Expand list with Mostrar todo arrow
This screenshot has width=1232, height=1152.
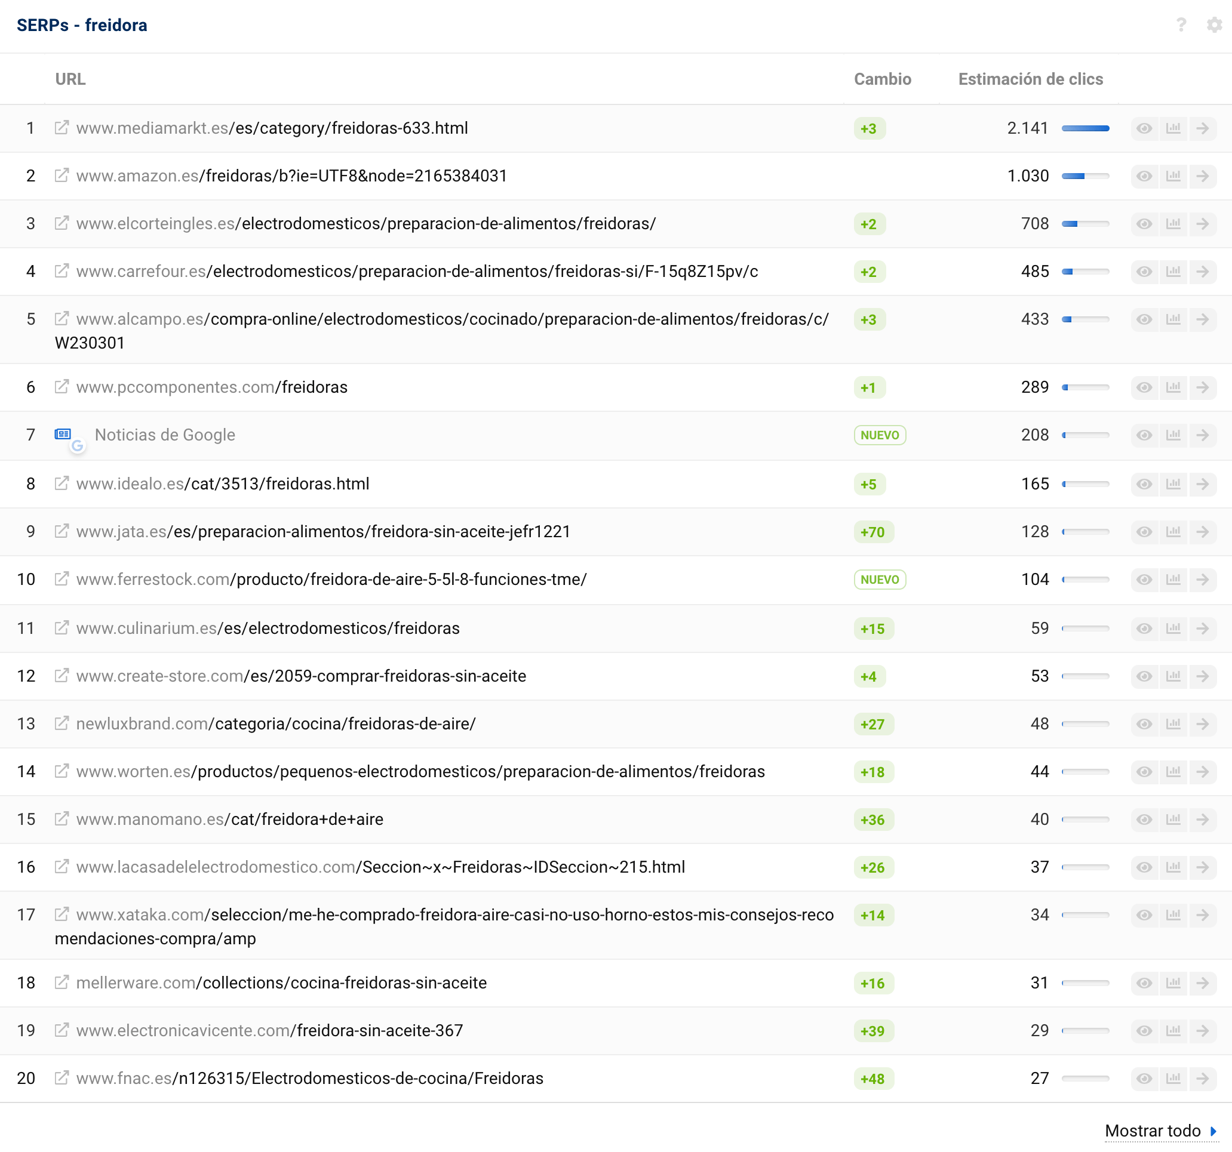1213,1131
